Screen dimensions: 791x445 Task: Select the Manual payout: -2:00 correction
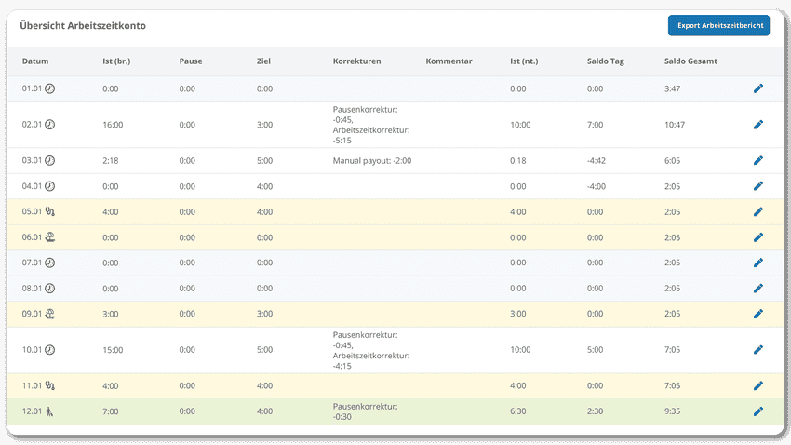(x=372, y=161)
